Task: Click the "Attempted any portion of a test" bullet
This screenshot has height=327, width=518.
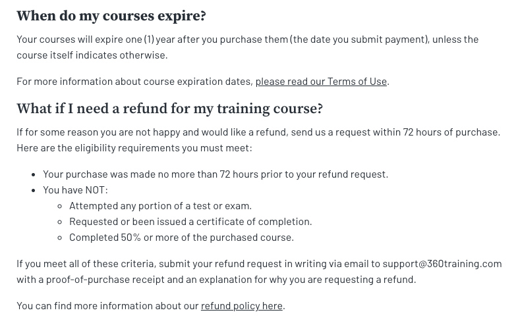Action: (x=160, y=205)
